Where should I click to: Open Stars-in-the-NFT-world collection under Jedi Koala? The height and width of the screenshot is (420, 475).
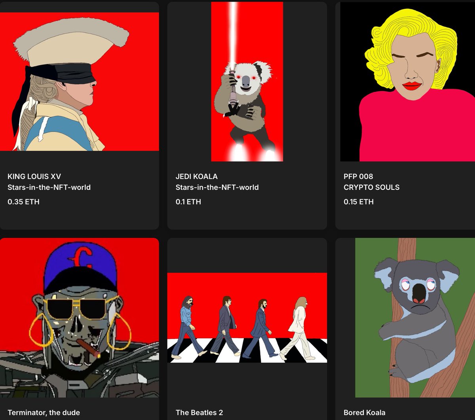217,187
